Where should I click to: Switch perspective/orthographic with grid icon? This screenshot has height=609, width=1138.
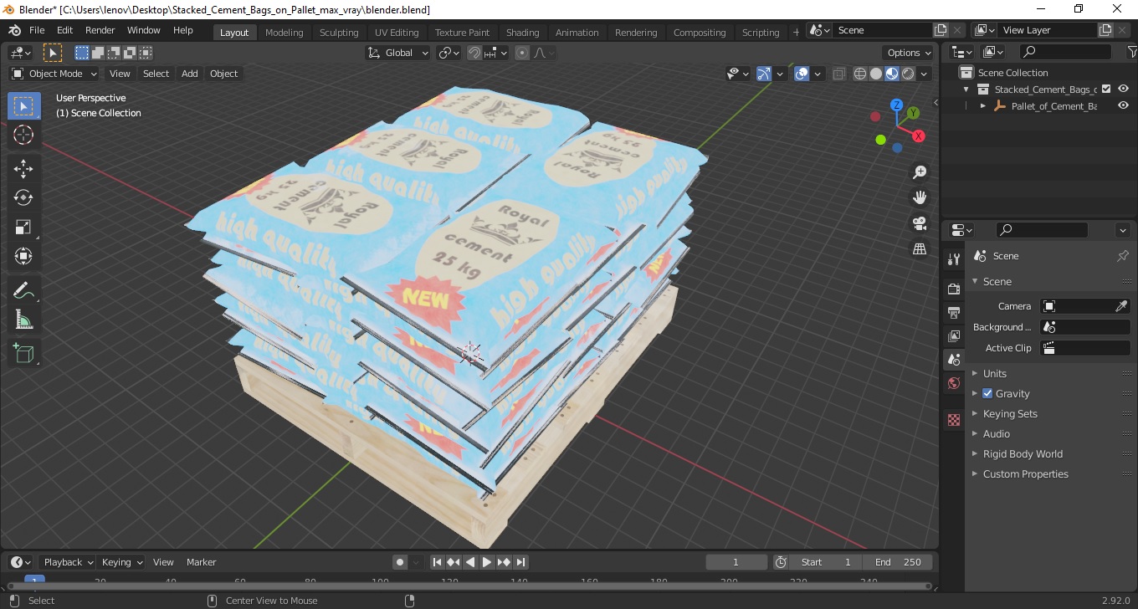[x=920, y=248]
